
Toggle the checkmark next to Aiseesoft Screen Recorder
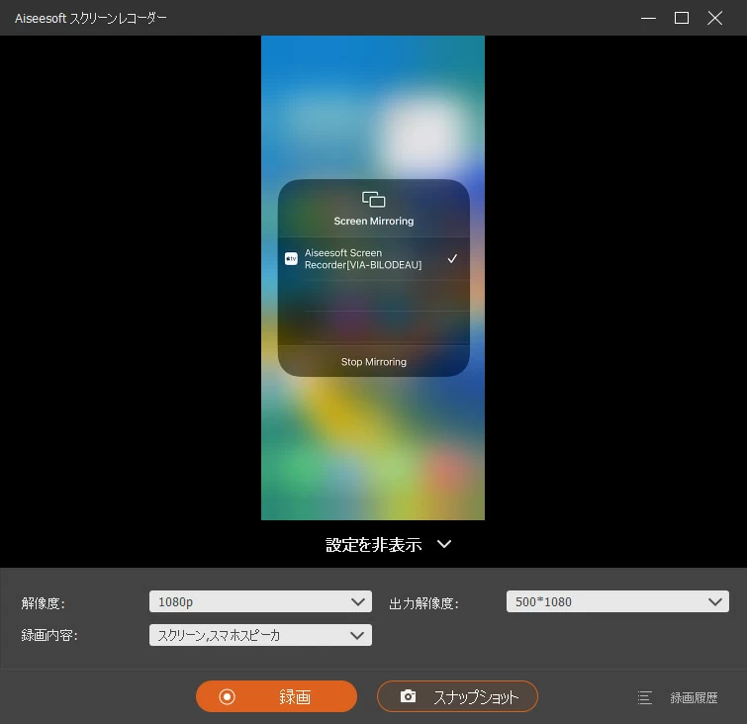pyautogui.click(x=452, y=259)
